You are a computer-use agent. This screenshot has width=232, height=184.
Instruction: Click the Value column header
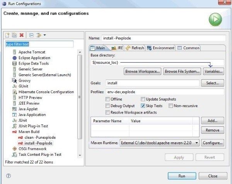(x=161, y=121)
